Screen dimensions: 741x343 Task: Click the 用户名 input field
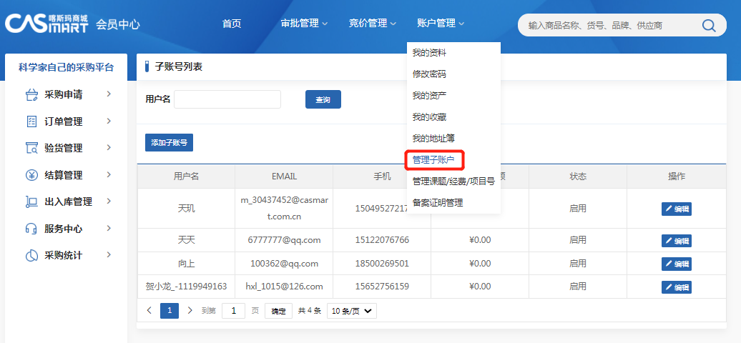click(227, 99)
